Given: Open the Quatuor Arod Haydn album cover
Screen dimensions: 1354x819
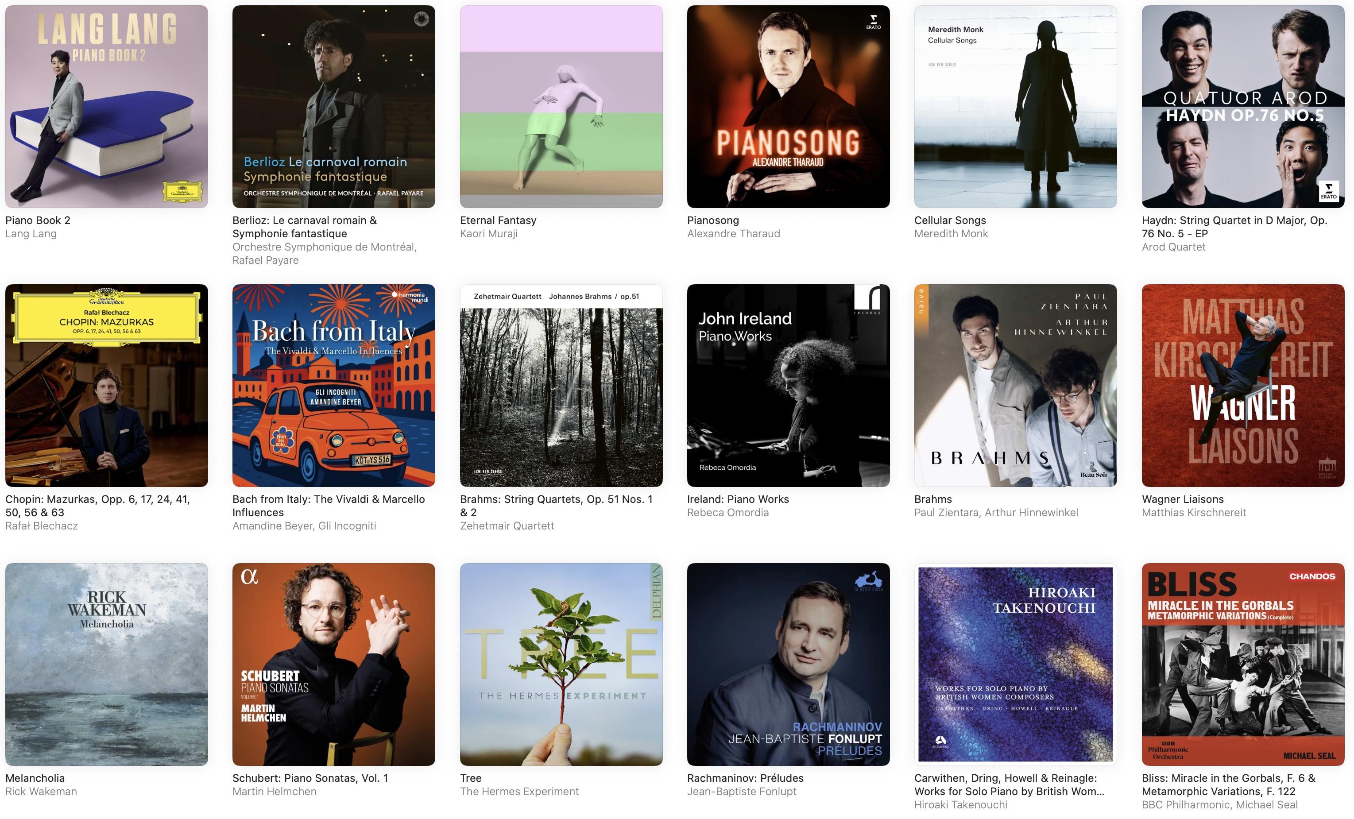Looking at the screenshot, I should (1243, 107).
